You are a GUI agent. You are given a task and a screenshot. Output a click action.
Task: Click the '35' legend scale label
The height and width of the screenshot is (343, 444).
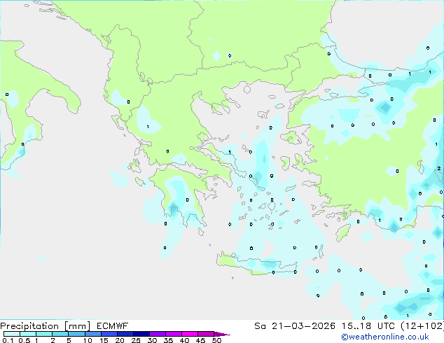(168, 340)
